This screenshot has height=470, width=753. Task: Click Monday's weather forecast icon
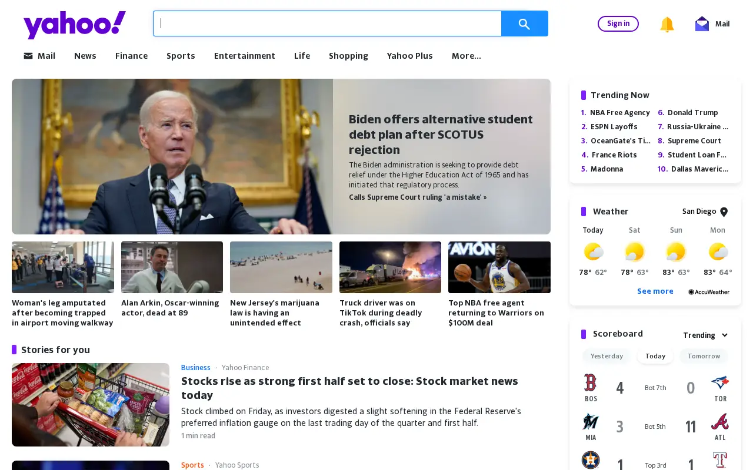click(718, 251)
